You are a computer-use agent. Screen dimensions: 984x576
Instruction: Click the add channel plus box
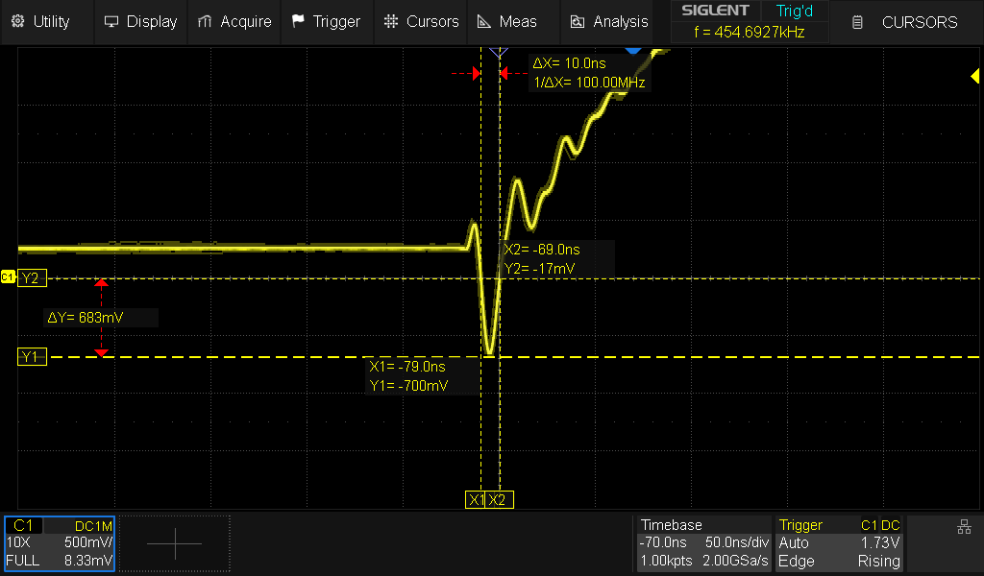(175, 543)
